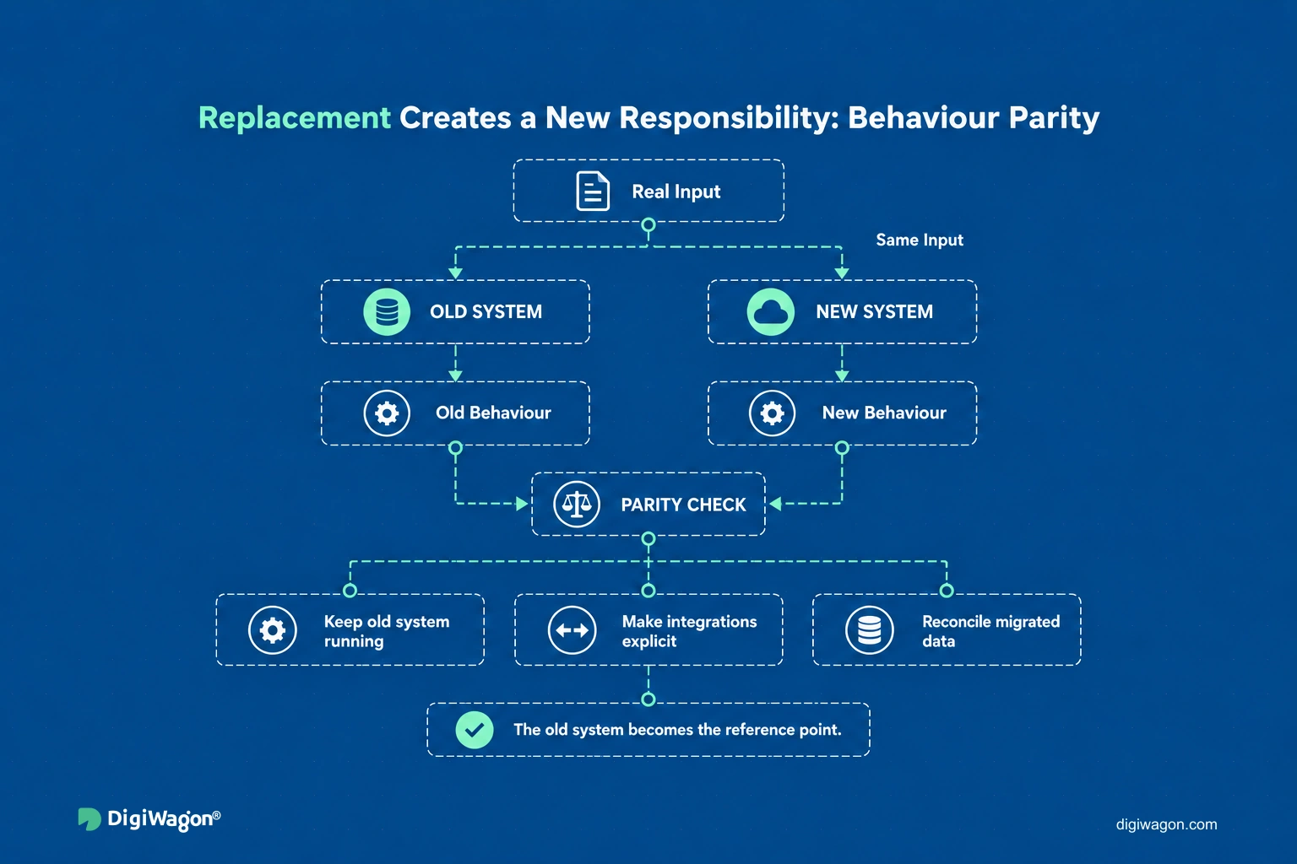Select "The old system becomes the reference point." text
Image resolution: width=1297 pixels, height=864 pixels.
click(677, 730)
